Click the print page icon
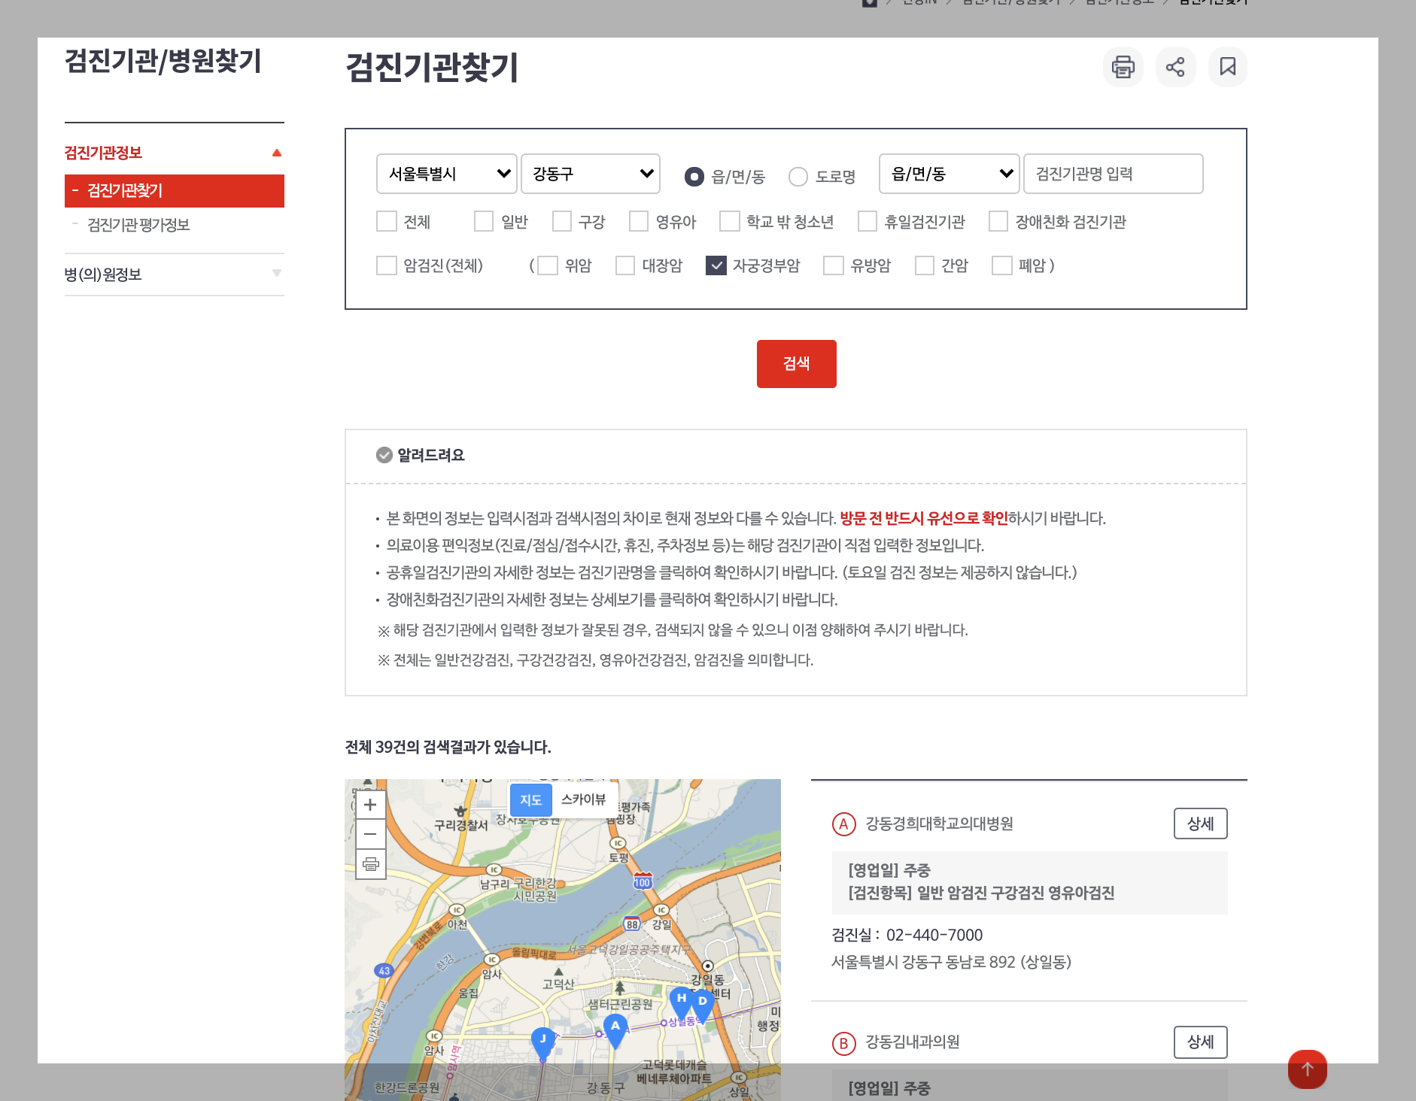Viewport: 1416px width, 1101px height. click(x=1123, y=67)
